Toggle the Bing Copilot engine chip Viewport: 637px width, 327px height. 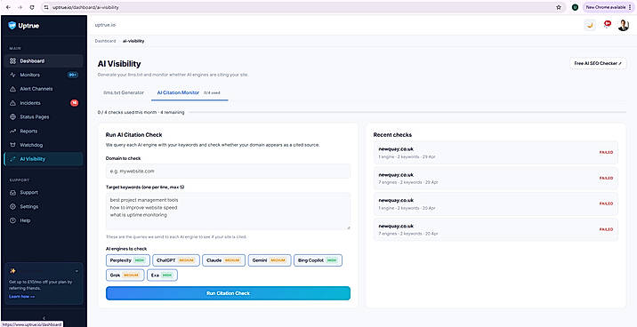click(x=318, y=260)
